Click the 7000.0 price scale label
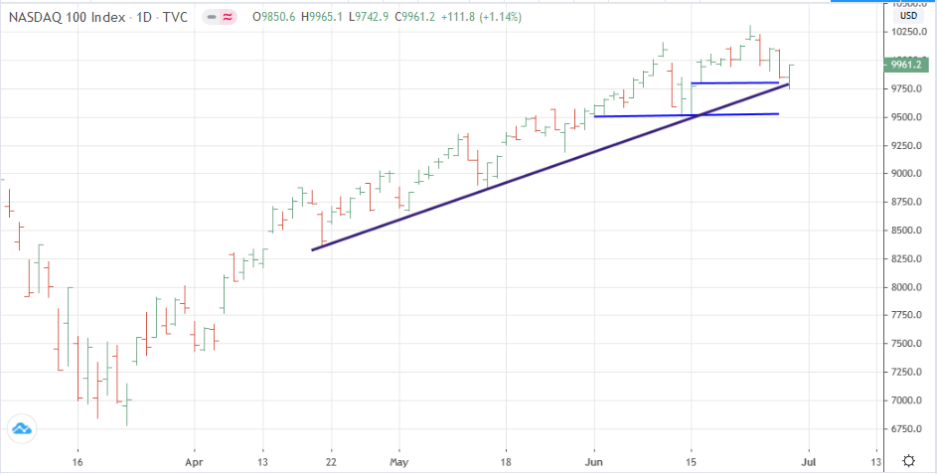This screenshot has height=474, width=937. (x=907, y=400)
